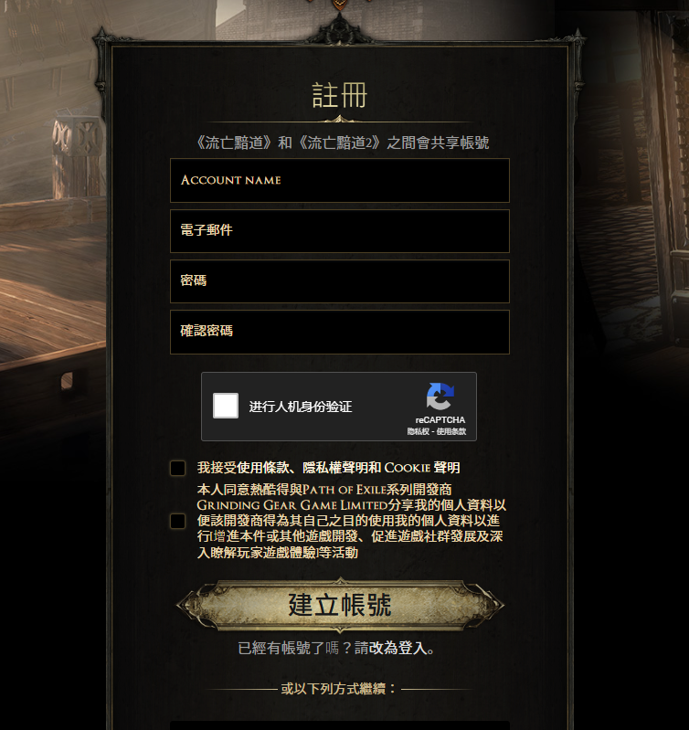Image resolution: width=689 pixels, height=730 pixels.
Task: Click the 我接受使用條款 label text
Action: pos(328,468)
